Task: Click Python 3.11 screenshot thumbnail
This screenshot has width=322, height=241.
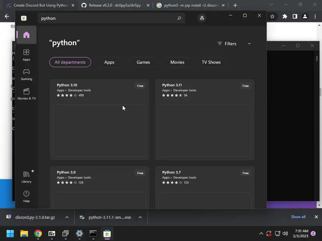Action: click(x=205, y=131)
